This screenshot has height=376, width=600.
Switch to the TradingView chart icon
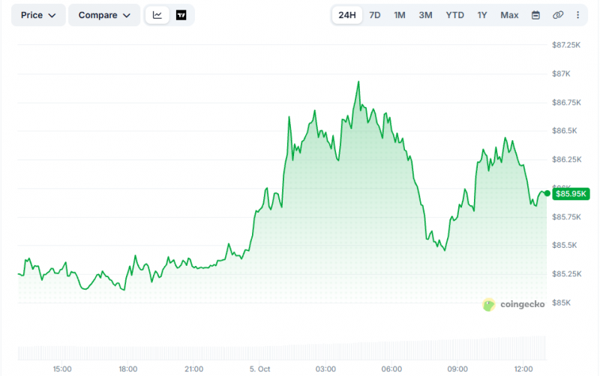click(181, 15)
